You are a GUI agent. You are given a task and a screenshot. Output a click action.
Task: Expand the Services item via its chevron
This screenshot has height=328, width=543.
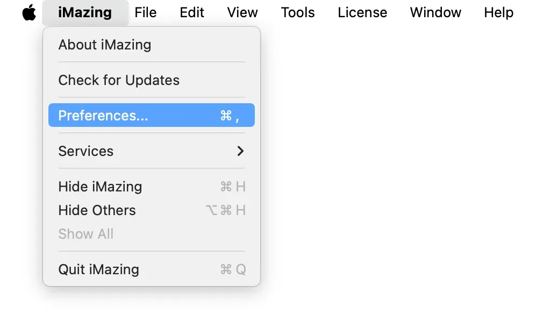click(x=240, y=151)
